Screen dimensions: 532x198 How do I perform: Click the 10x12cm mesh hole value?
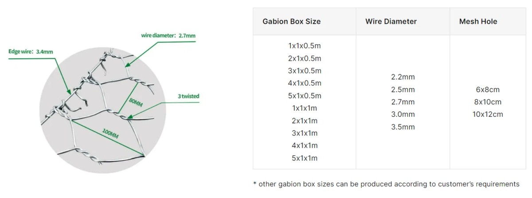(x=488, y=114)
